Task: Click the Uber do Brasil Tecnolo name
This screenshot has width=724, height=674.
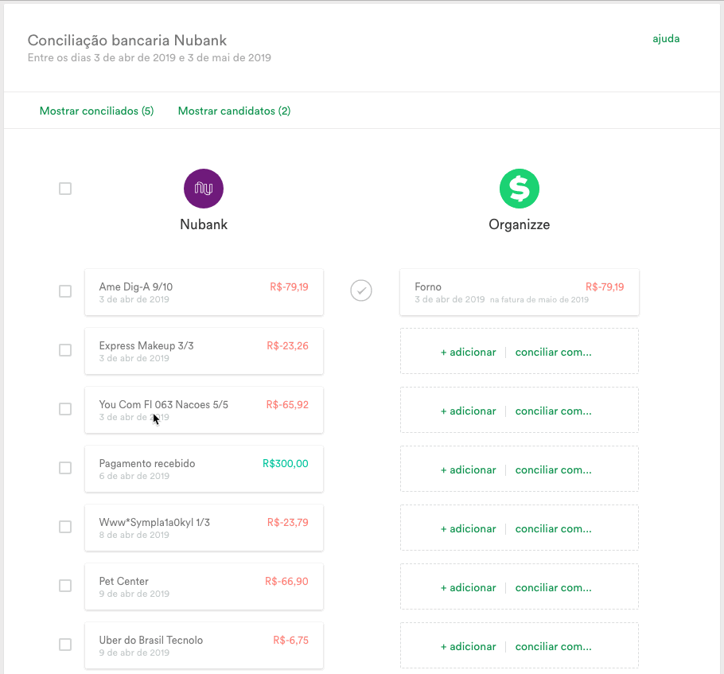Action: (151, 641)
